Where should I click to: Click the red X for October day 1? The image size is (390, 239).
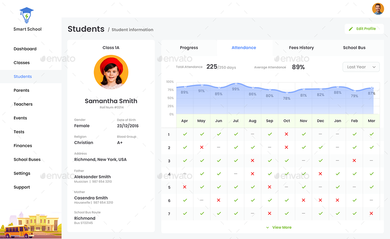point(286,134)
